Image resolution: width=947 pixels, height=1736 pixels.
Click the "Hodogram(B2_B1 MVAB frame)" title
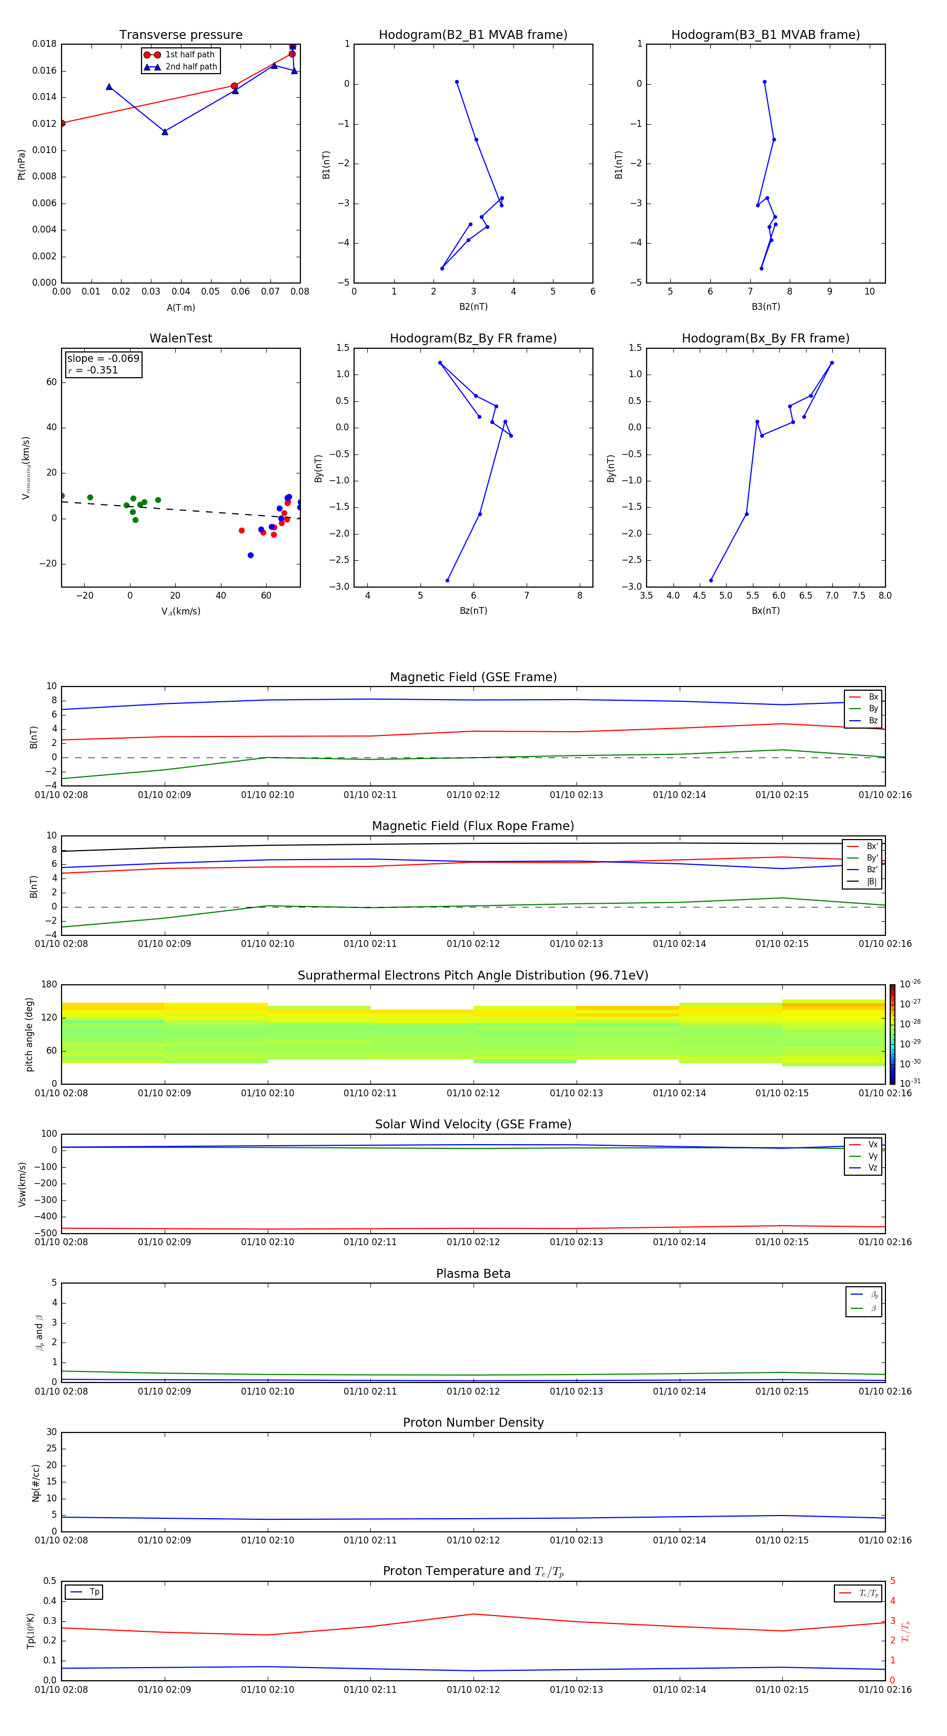tap(473, 35)
